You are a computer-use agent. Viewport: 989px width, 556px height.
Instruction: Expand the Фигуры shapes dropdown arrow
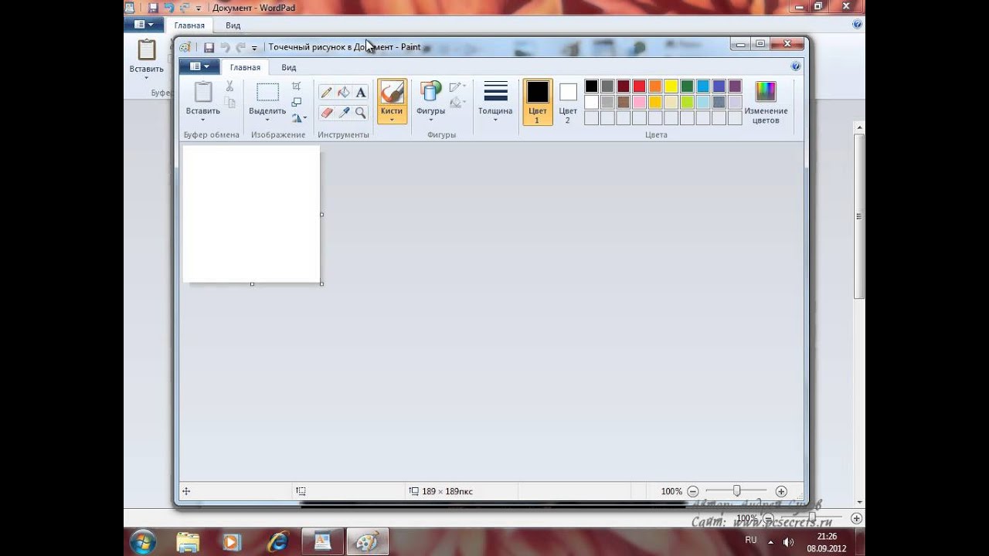(x=430, y=120)
